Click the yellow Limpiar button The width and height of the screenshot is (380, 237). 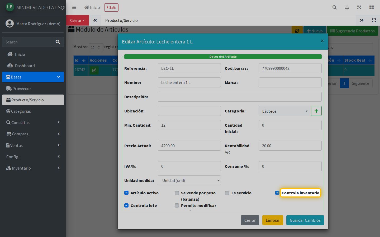point(273,220)
